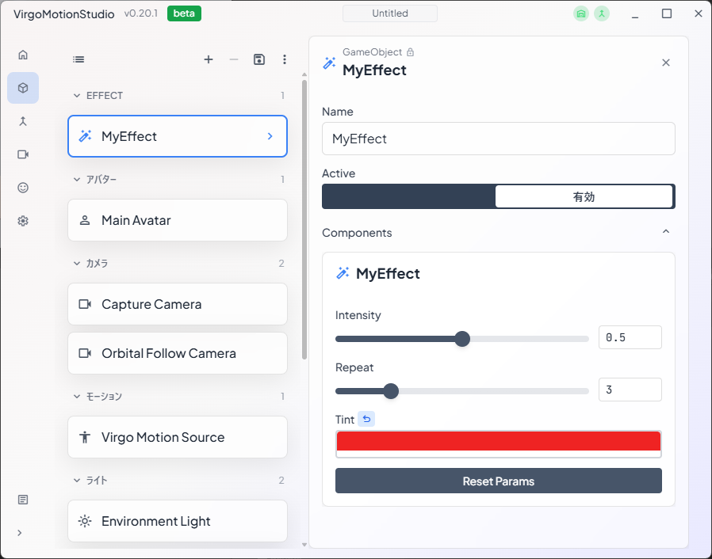This screenshot has width=712, height=559.
Task: Maximize the VirgoMotionStudio window
Action: coord(666,13)
